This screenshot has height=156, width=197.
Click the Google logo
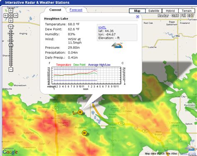tap(10, 152)
